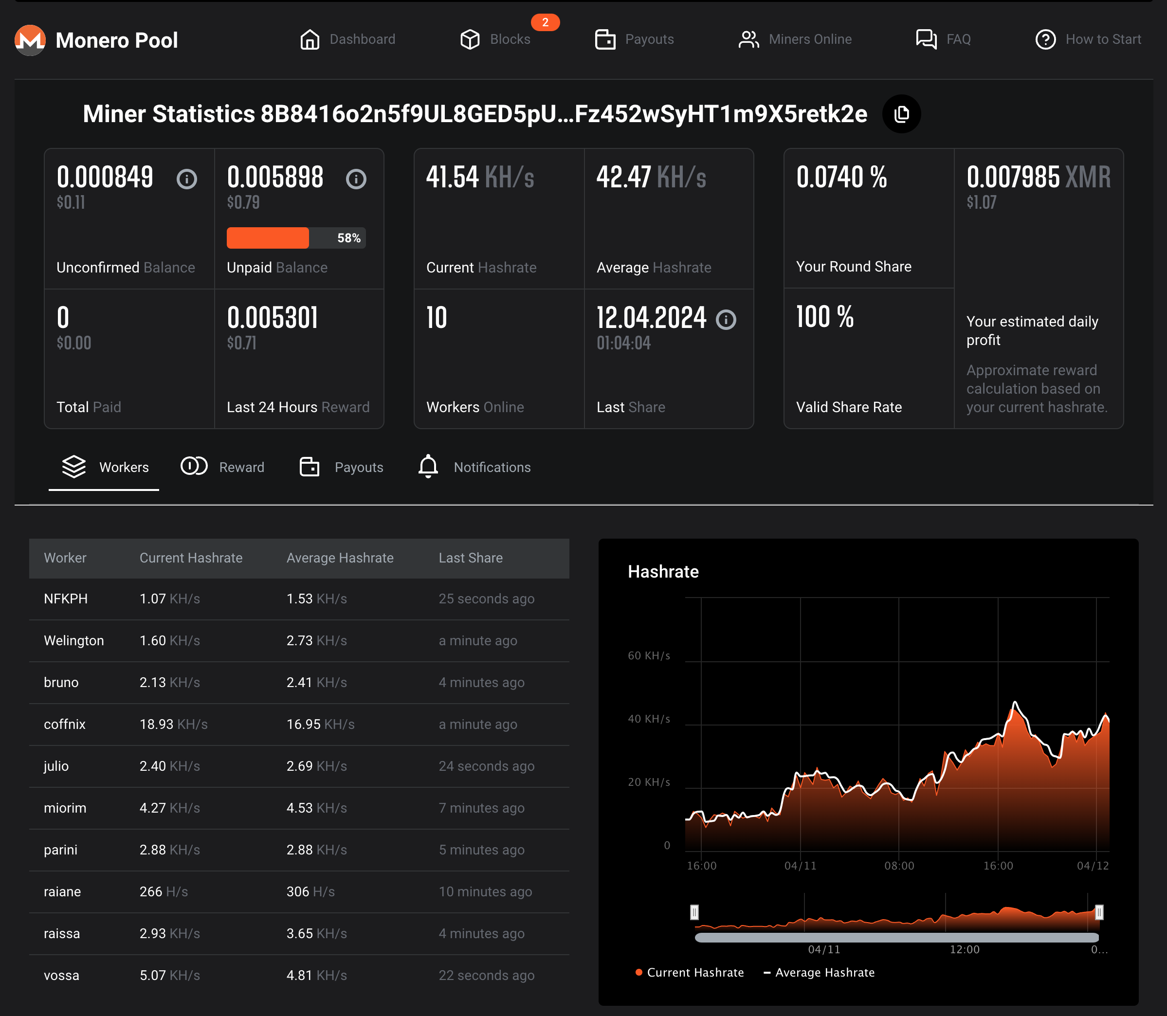The width and height of the screenshot is (1167, 1016).
Task: Click the right chart range slider handle
Action: [1098, 912]
